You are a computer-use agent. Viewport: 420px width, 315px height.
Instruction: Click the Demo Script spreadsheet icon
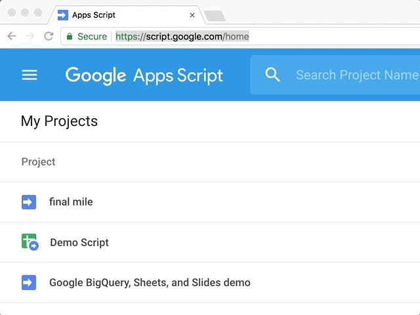(30, 242)
